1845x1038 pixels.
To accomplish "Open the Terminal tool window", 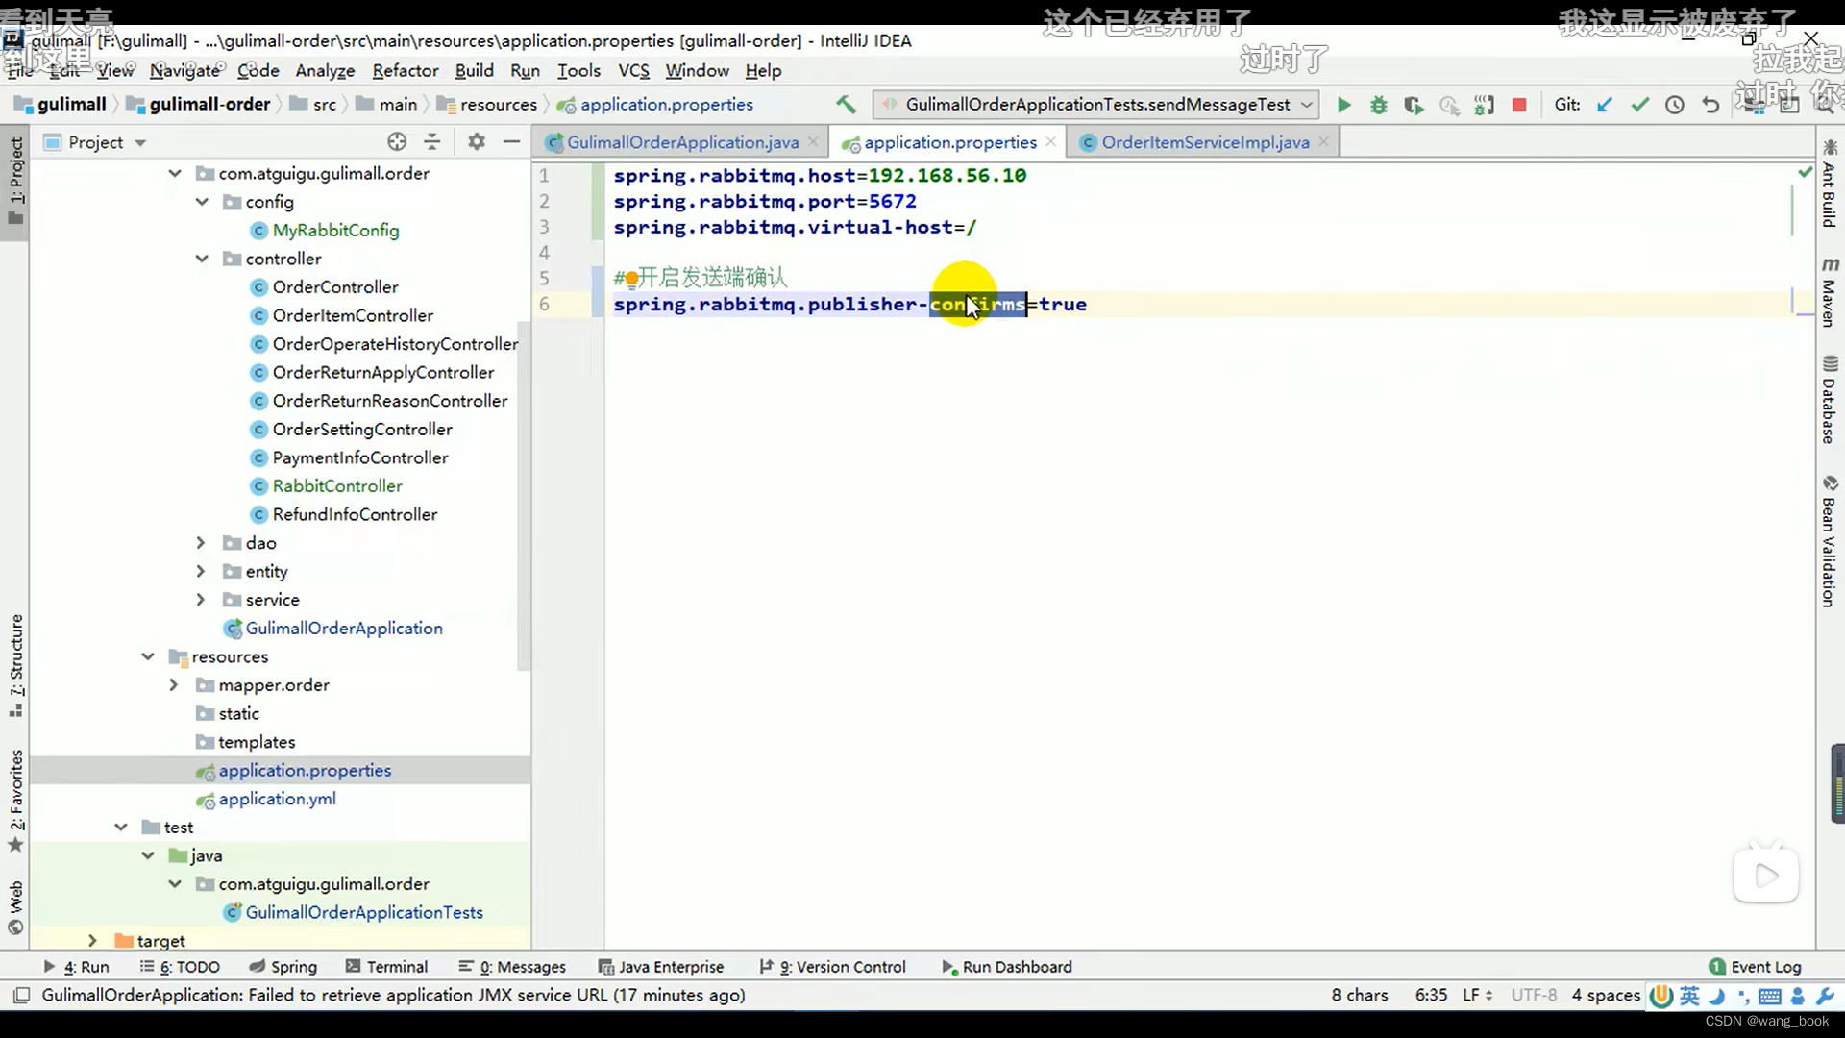I will [386, 967].
